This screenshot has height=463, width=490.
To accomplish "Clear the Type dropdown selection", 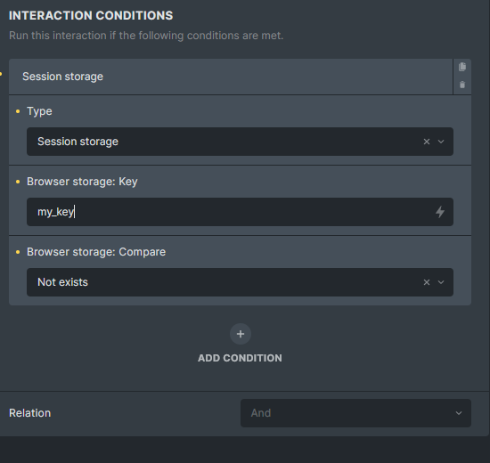I will click(x=427, y=142).
